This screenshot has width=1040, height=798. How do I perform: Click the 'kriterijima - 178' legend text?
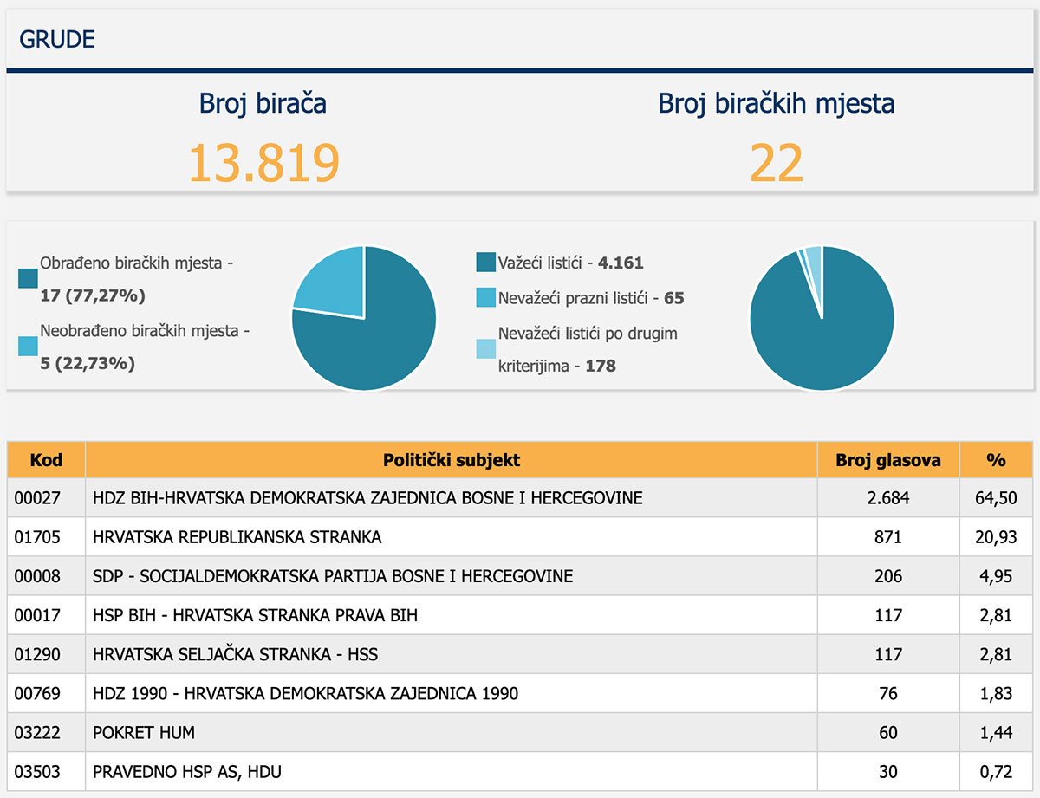[557, 366]
